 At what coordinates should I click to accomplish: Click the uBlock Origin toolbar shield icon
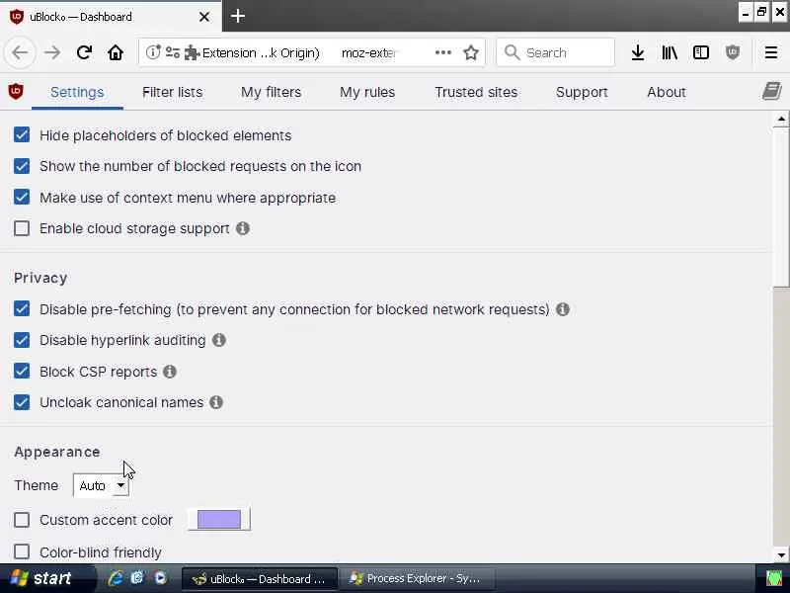click(x=733, y=52)
